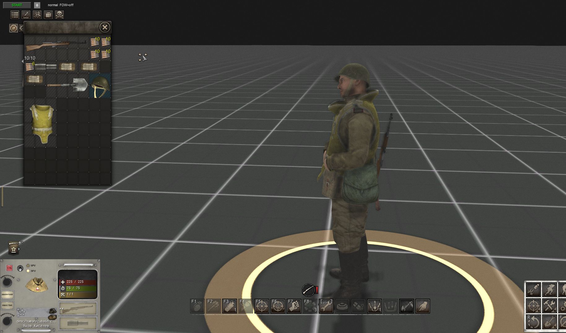566x333 pixels.
Task: Open the hammer and wrench build submenu
Action: click(550, 306)
